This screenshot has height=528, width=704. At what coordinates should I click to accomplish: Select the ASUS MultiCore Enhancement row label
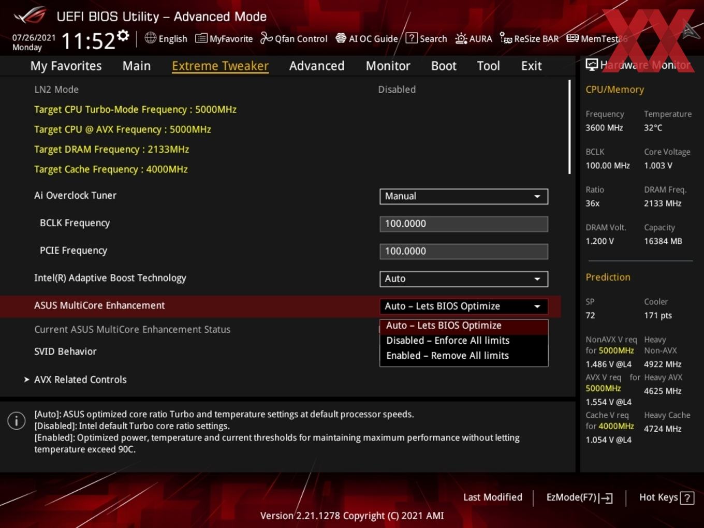(99, 305)
